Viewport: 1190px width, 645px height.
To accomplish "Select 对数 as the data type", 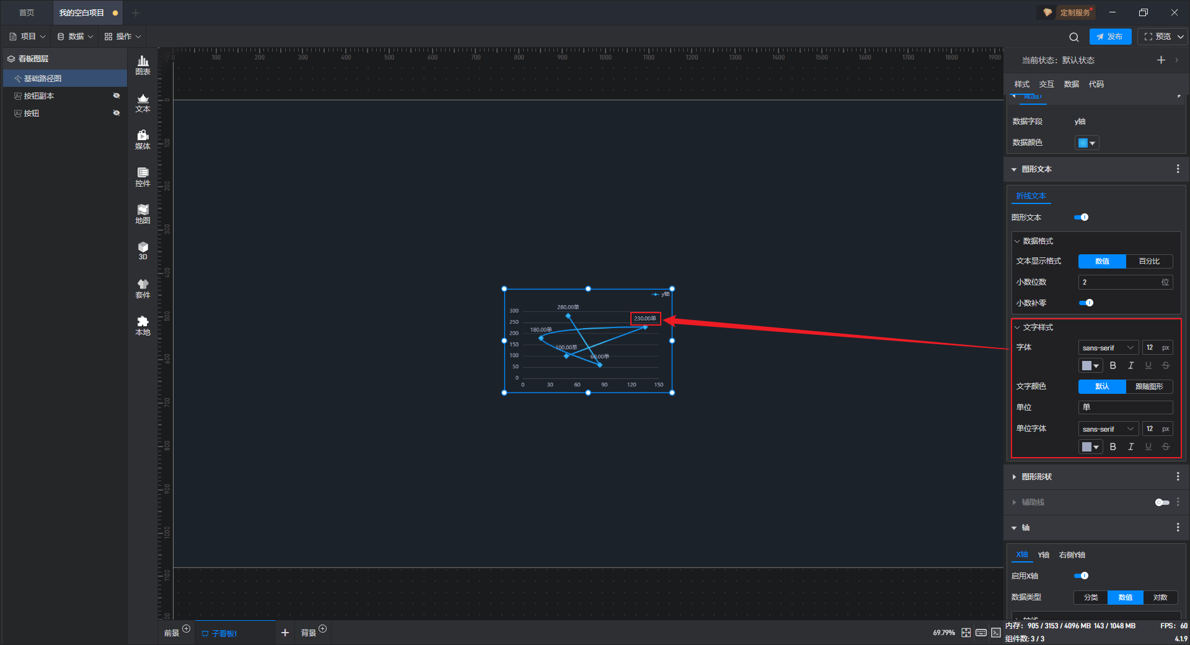I will click(1160, 598).
